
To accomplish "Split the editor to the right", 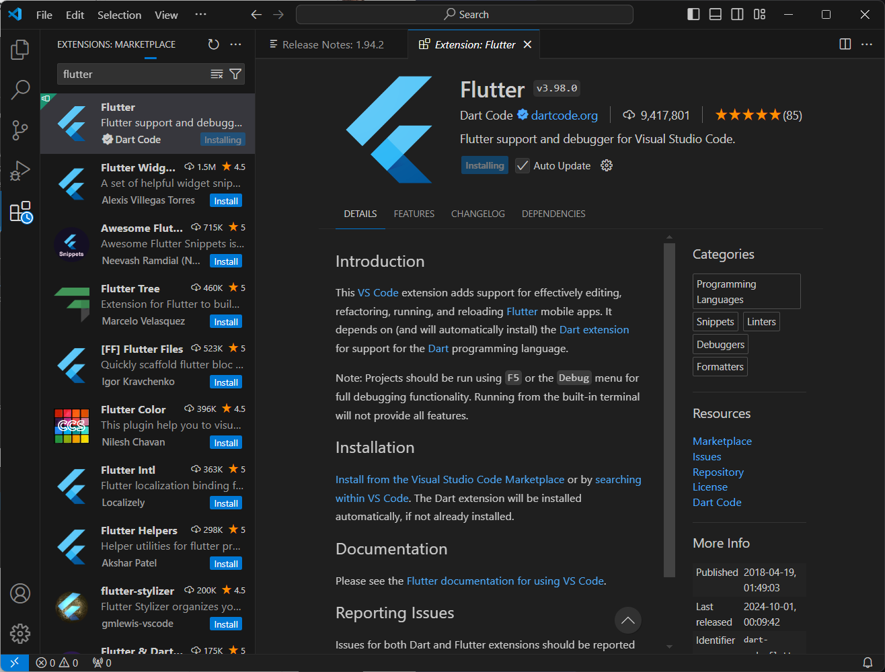I will coord(845,44).
